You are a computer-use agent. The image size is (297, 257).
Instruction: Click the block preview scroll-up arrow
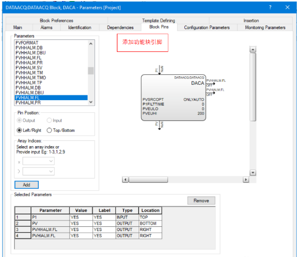coord(253,49)
